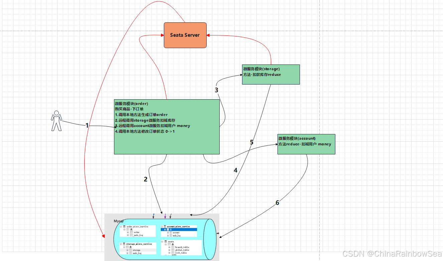Select the storage table label

[136, 250]
